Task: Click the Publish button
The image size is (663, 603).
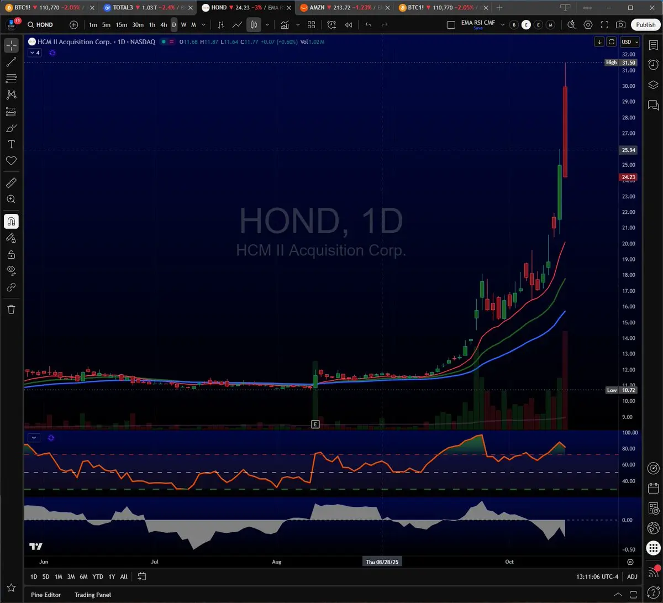Action: [645, 25]
